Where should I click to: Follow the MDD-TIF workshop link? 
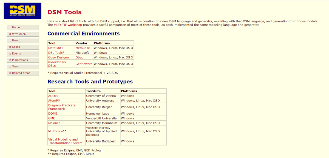[67, 25]
